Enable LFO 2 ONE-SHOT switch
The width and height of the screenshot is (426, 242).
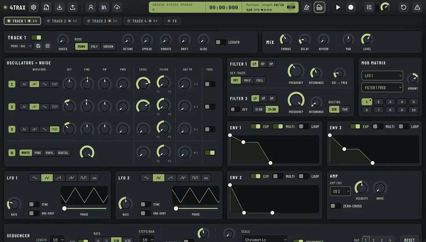(145, 213)
